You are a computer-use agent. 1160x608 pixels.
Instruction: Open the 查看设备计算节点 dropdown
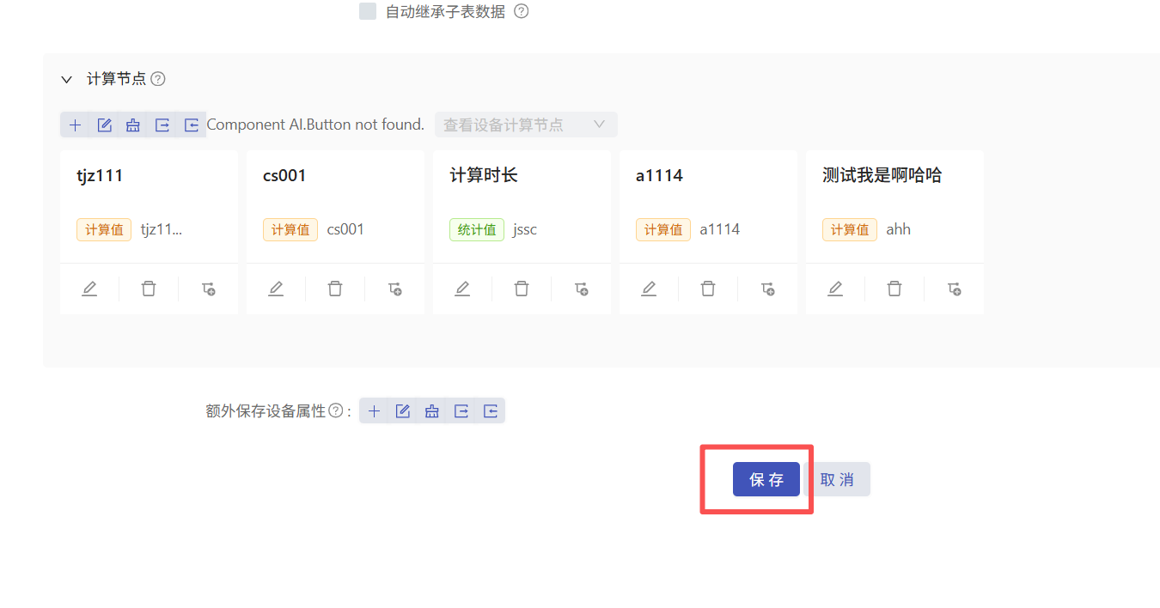525,125
